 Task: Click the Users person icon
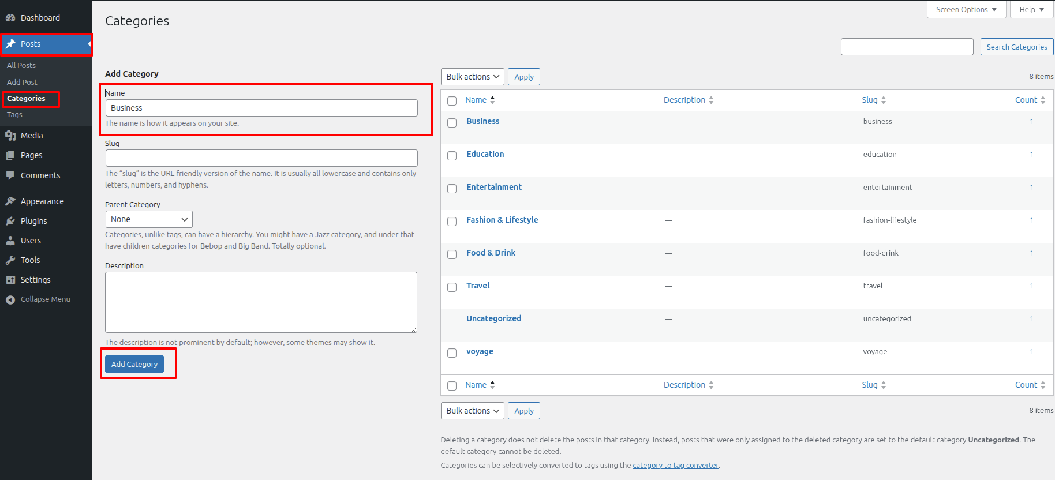point(10,241)
